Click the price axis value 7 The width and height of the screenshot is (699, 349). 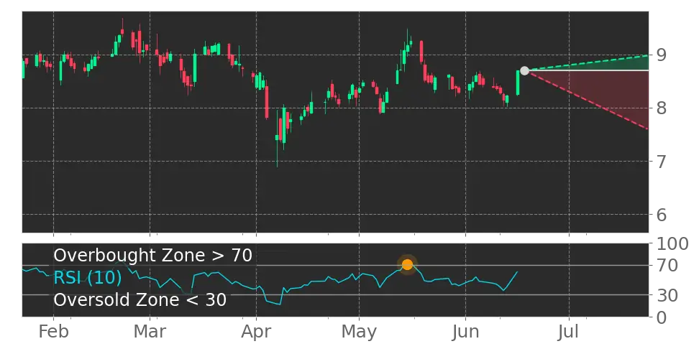tap(660, 161)
